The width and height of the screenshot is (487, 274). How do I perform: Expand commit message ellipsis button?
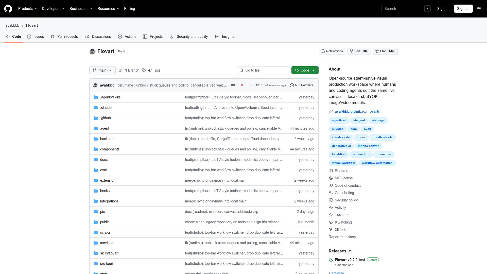click(233, 85)
